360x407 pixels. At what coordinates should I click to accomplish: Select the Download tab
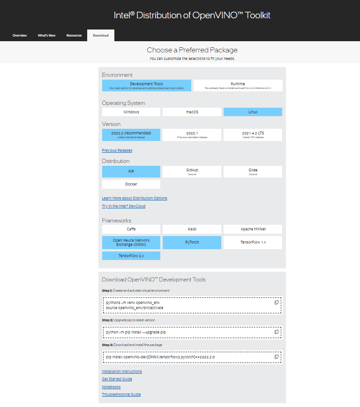tap(101, 35)
